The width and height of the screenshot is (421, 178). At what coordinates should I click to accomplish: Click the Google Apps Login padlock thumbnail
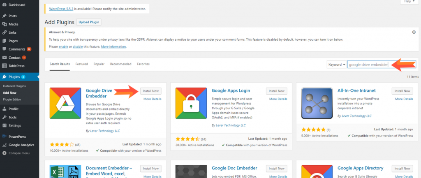point(191,103)
